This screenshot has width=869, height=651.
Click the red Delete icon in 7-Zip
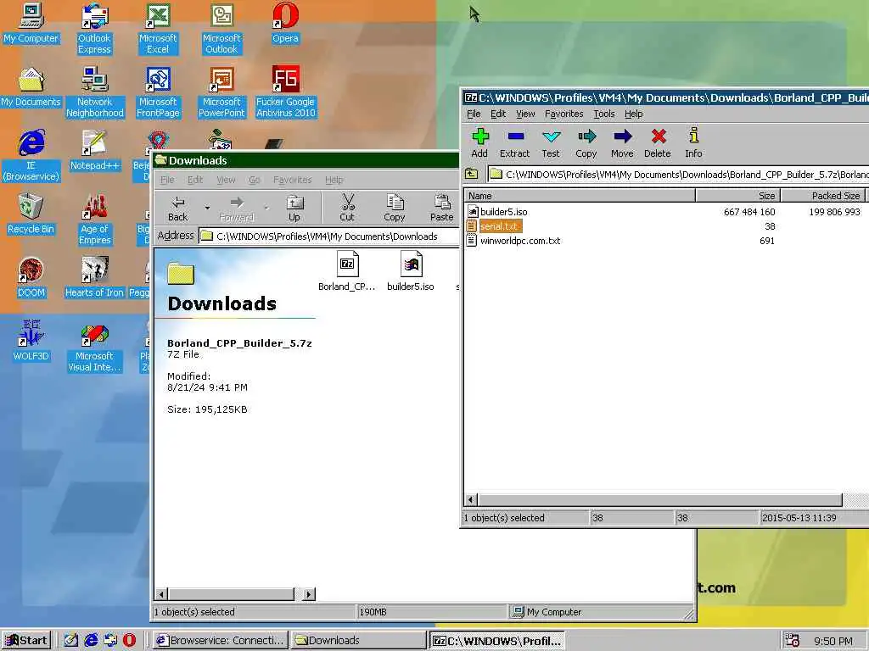click(658, 142)
